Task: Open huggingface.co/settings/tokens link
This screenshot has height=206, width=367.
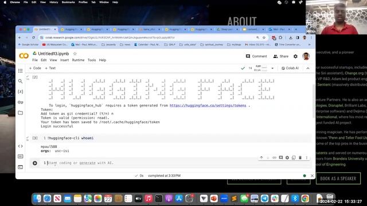Action: point(208,105)
